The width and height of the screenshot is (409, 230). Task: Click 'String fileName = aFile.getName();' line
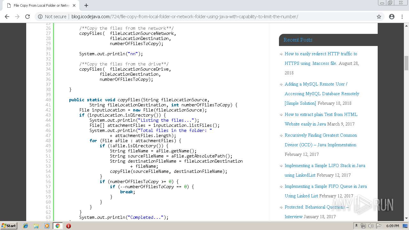[153, 151]
